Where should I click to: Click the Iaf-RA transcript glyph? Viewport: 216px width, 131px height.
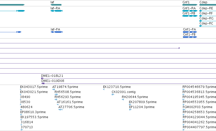[x=57, y=11]
